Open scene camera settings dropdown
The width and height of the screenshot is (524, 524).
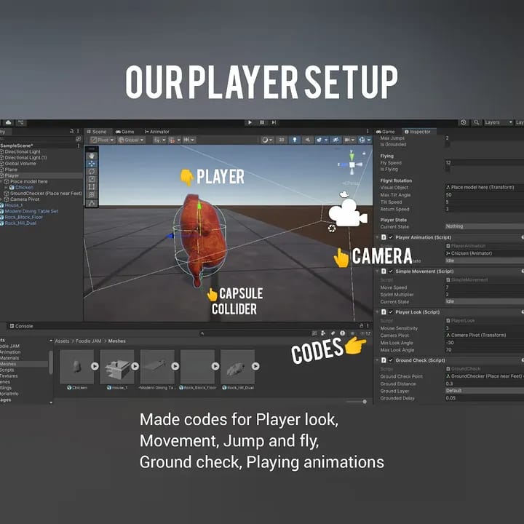(349, 140)
